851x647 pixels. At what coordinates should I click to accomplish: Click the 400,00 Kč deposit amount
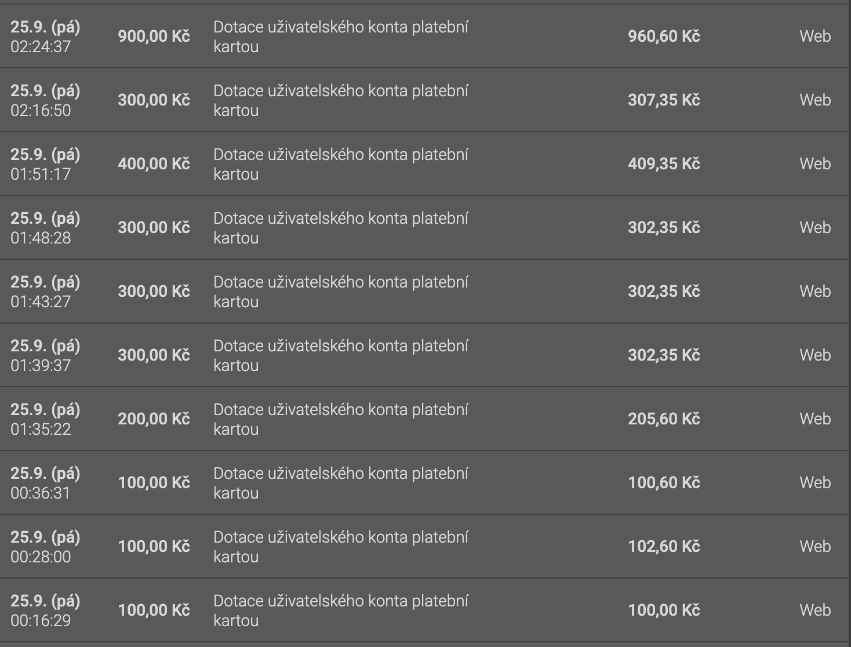pos(154,164)
